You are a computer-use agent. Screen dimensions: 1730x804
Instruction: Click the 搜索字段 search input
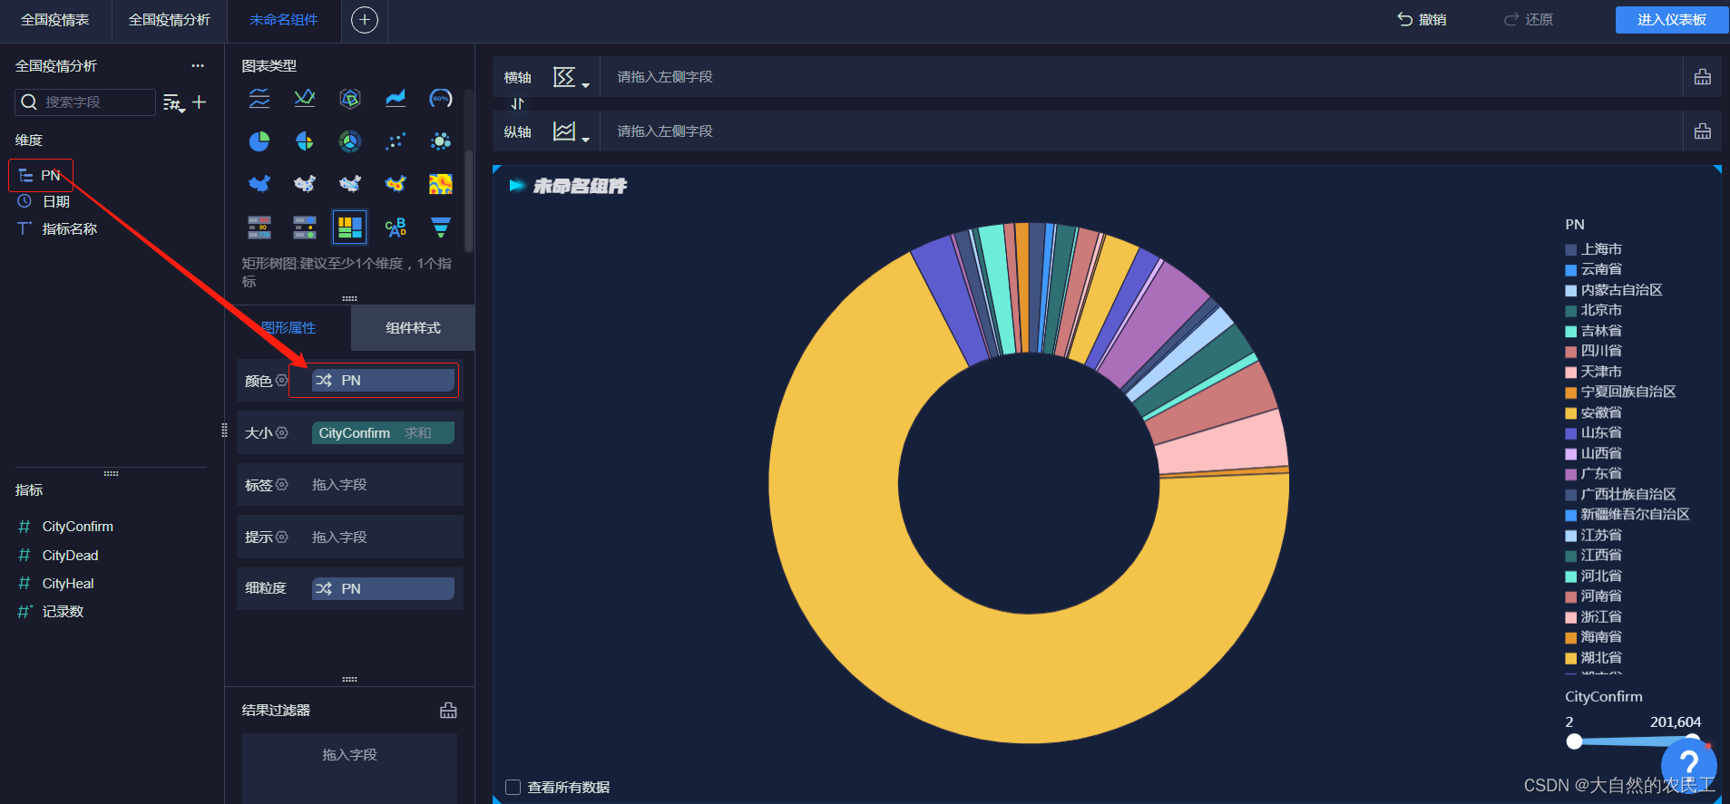[x=85, y=102]
